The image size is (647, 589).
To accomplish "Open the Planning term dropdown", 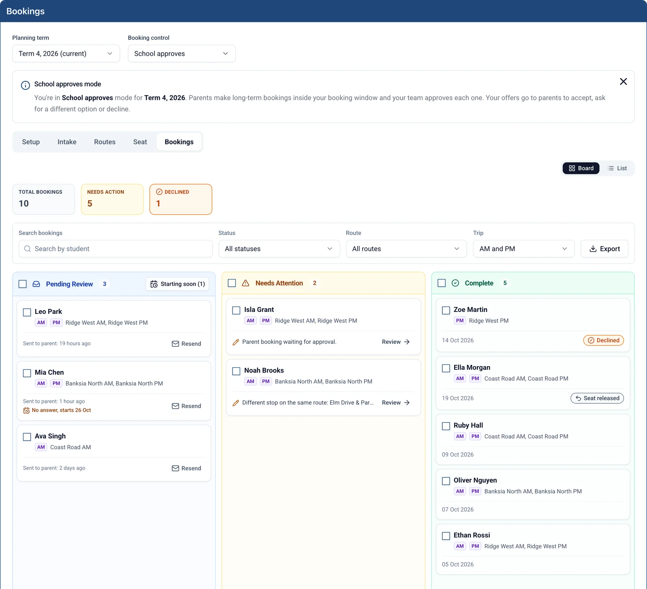I will pos(66,53).
